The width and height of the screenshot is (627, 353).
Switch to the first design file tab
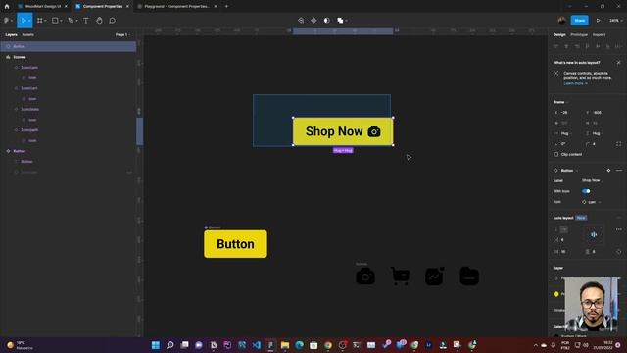click(x=43, y=7)
